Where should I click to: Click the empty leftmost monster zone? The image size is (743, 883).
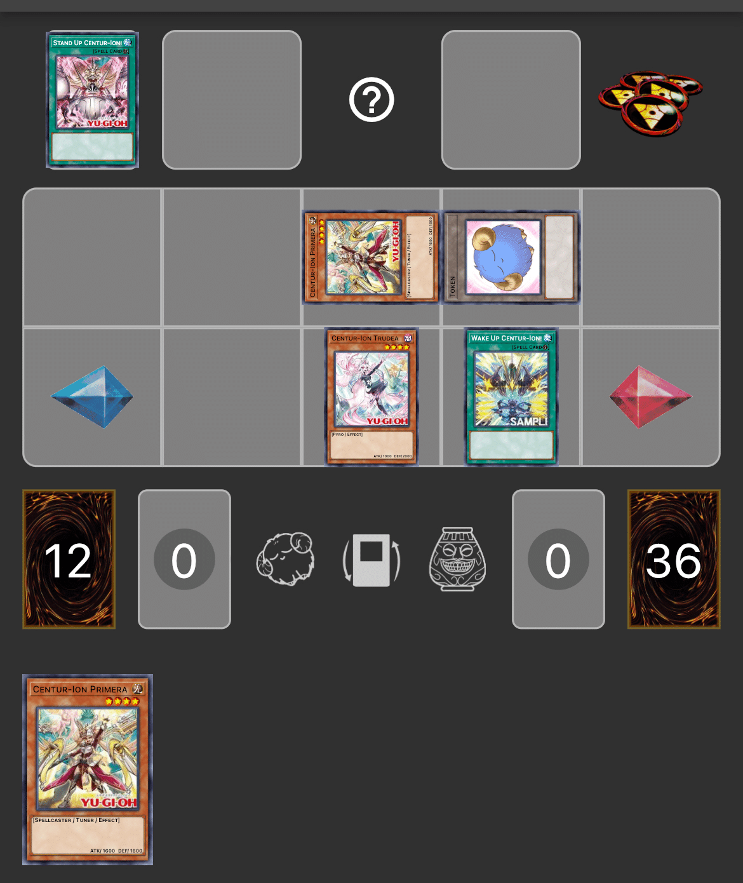[92, 257]
